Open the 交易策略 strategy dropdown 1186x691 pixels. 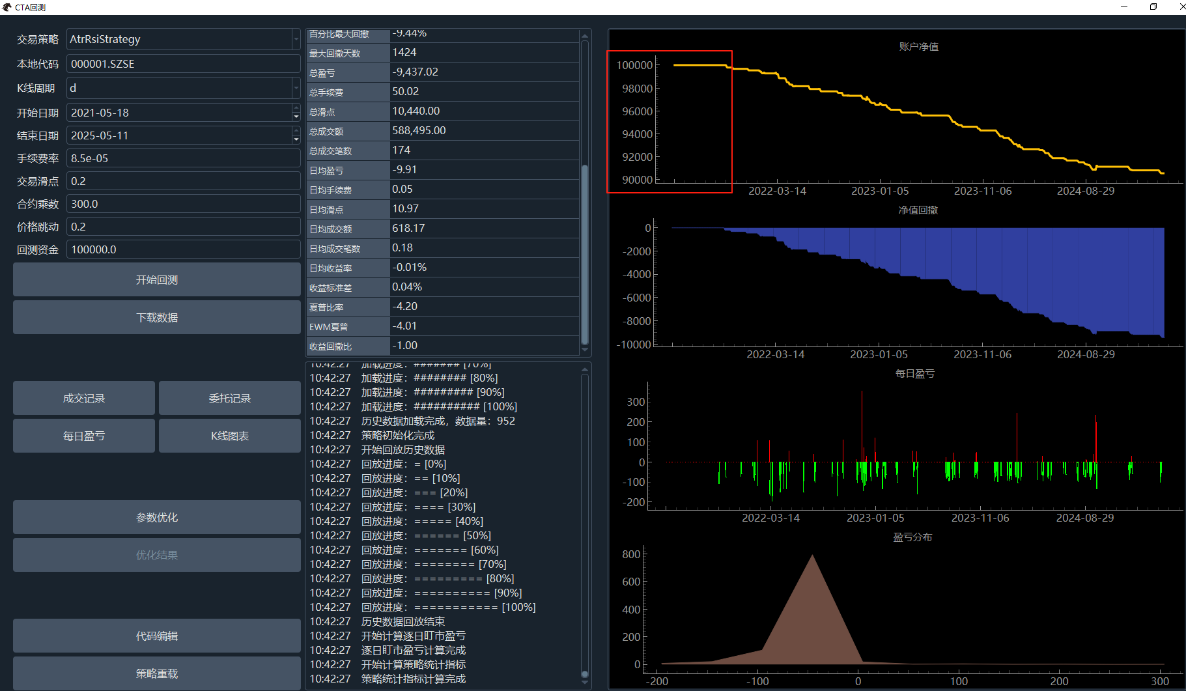pyautogui.click(x=296, y=39)
